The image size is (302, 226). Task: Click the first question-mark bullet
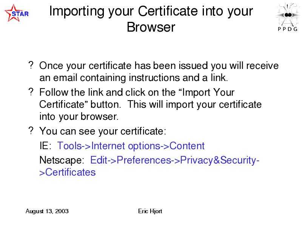pyautogui.click(x=31, y=65)
